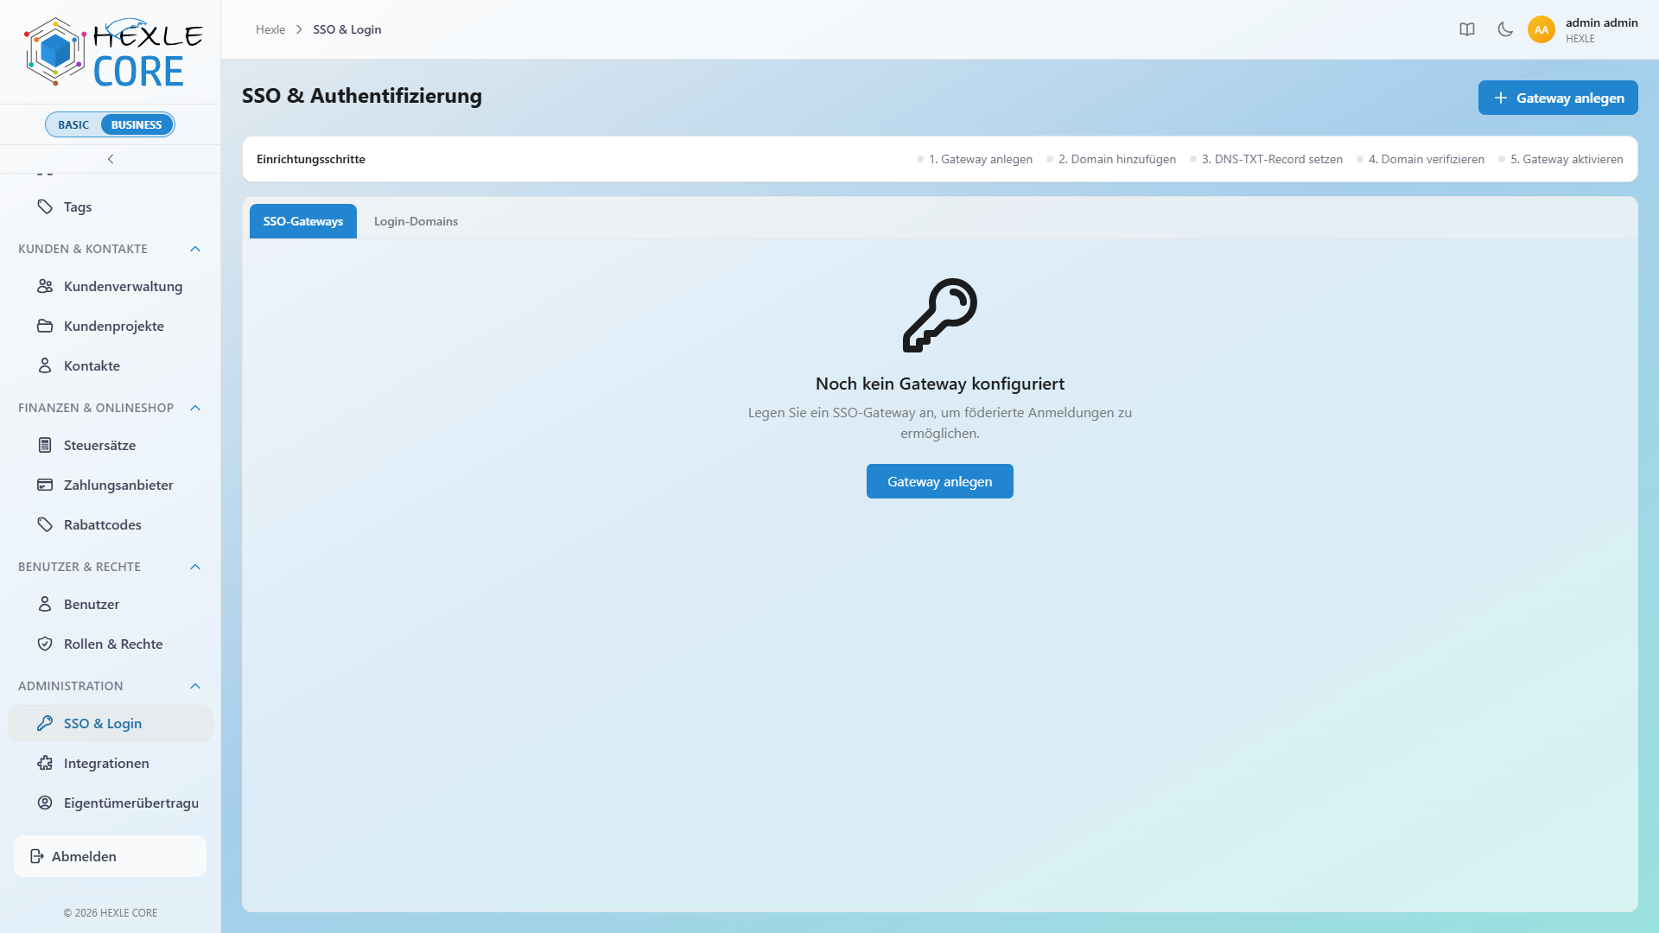Collapse the sidebar with the left chevron
Image resolution: width=1659 pixels, height=933 pixels.
pos(111,159)
